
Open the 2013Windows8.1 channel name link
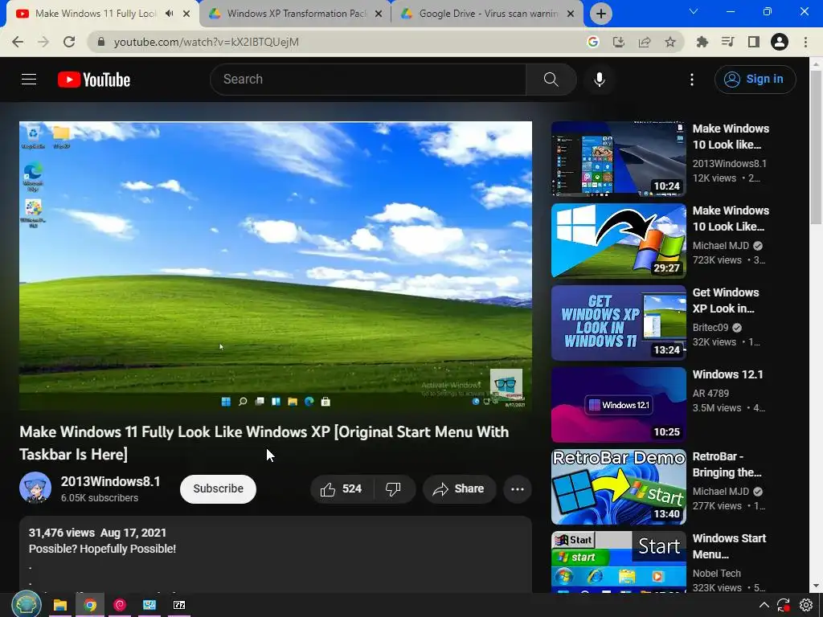point(110,481)
